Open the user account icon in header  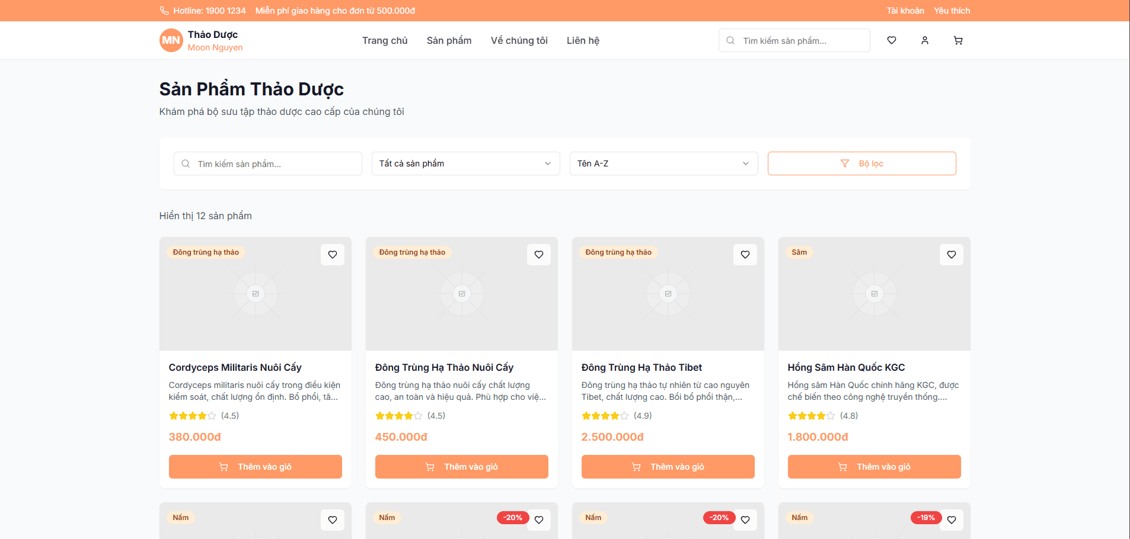point(925,40)
